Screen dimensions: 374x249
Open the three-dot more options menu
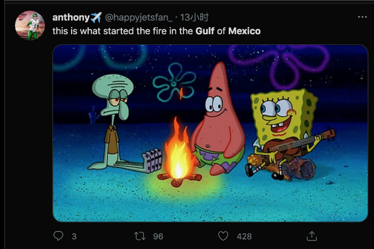pyautogui.click(x=362, y=17)
